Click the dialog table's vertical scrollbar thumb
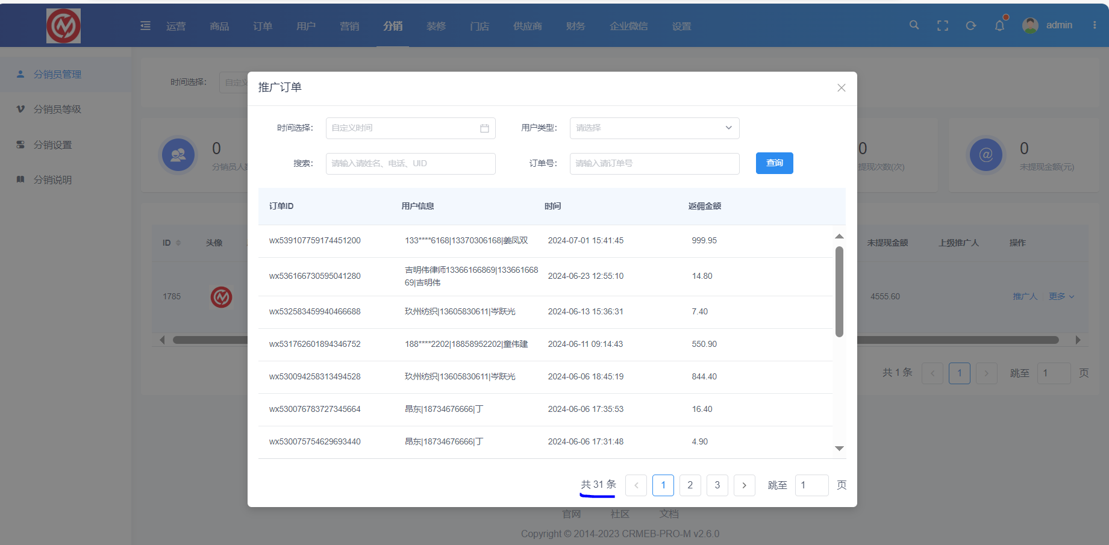 click(x=839, y=291)
